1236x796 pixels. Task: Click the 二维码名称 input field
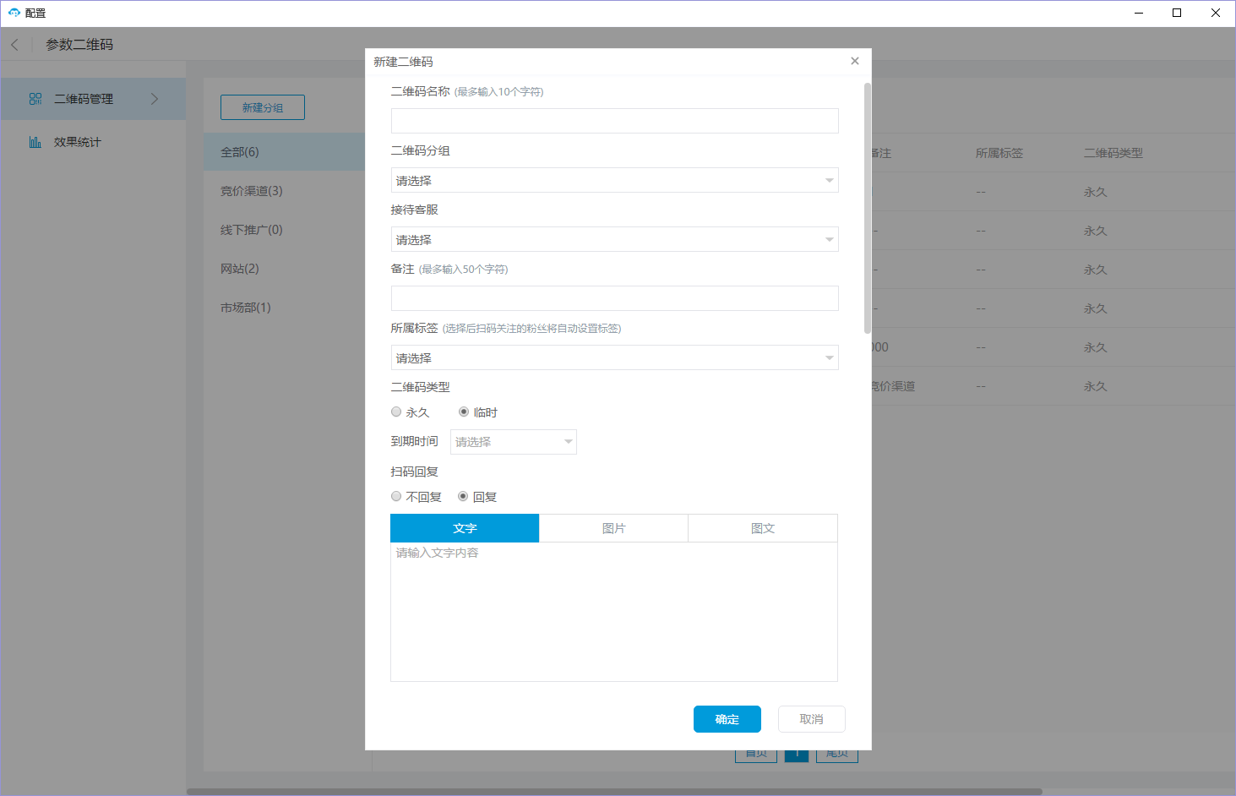[614, 121]
